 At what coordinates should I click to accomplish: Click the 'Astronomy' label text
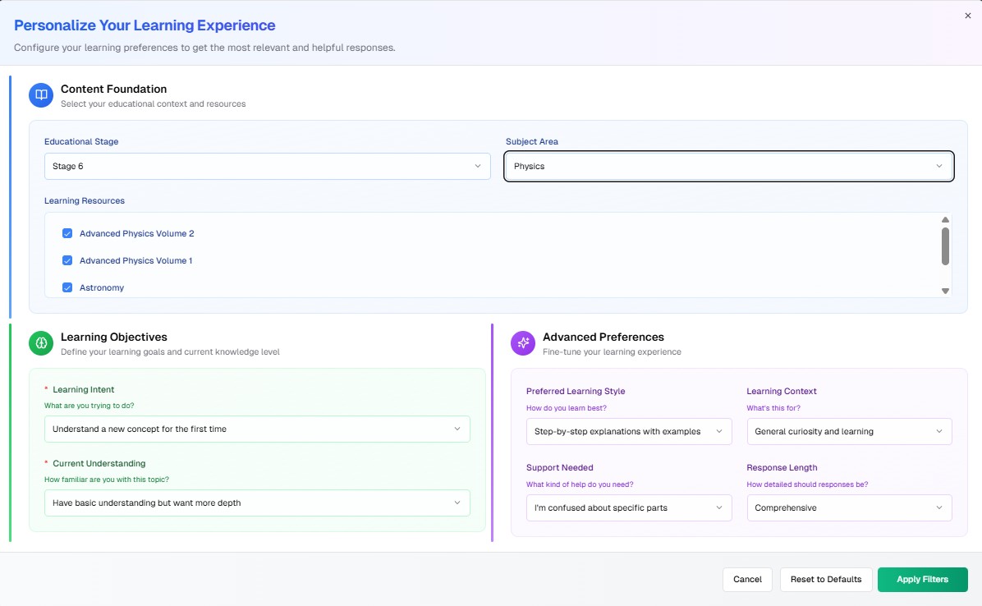click(x=102, y=288)
